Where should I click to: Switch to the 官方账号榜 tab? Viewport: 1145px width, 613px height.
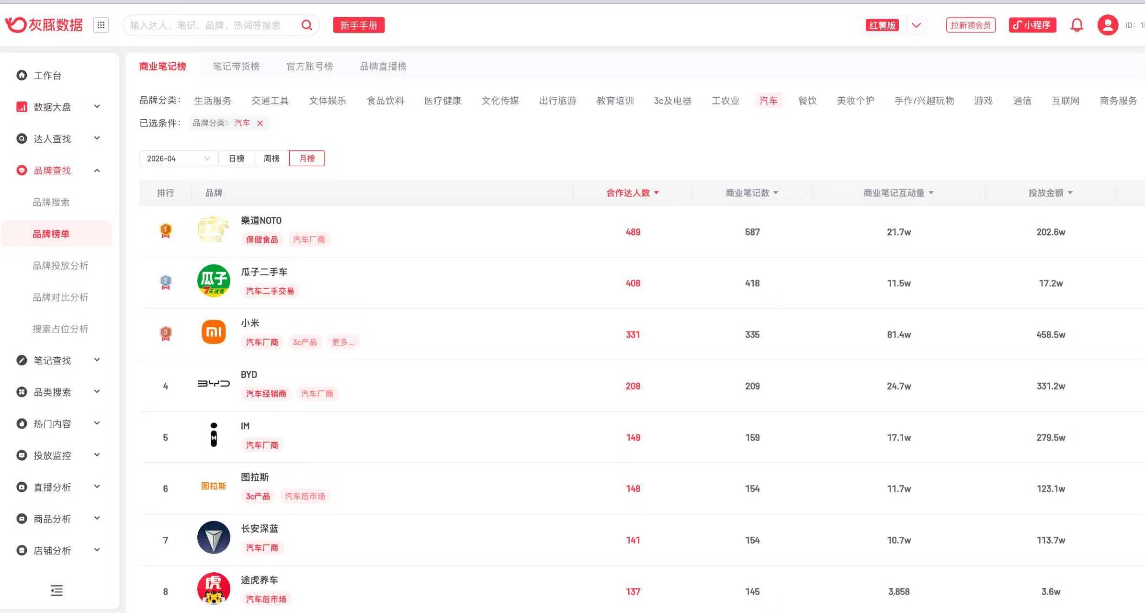click(x=310, y=67)
